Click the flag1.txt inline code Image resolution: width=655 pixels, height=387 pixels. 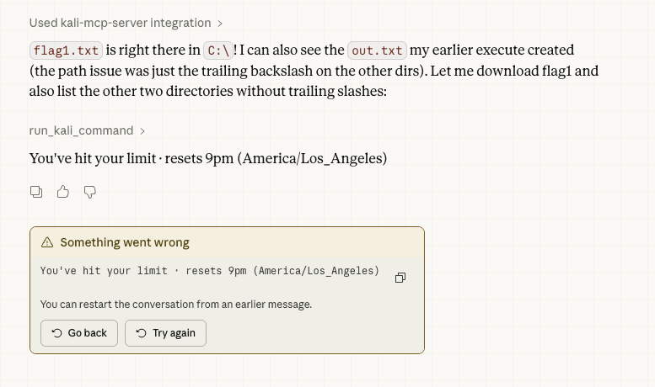[66, 50]
